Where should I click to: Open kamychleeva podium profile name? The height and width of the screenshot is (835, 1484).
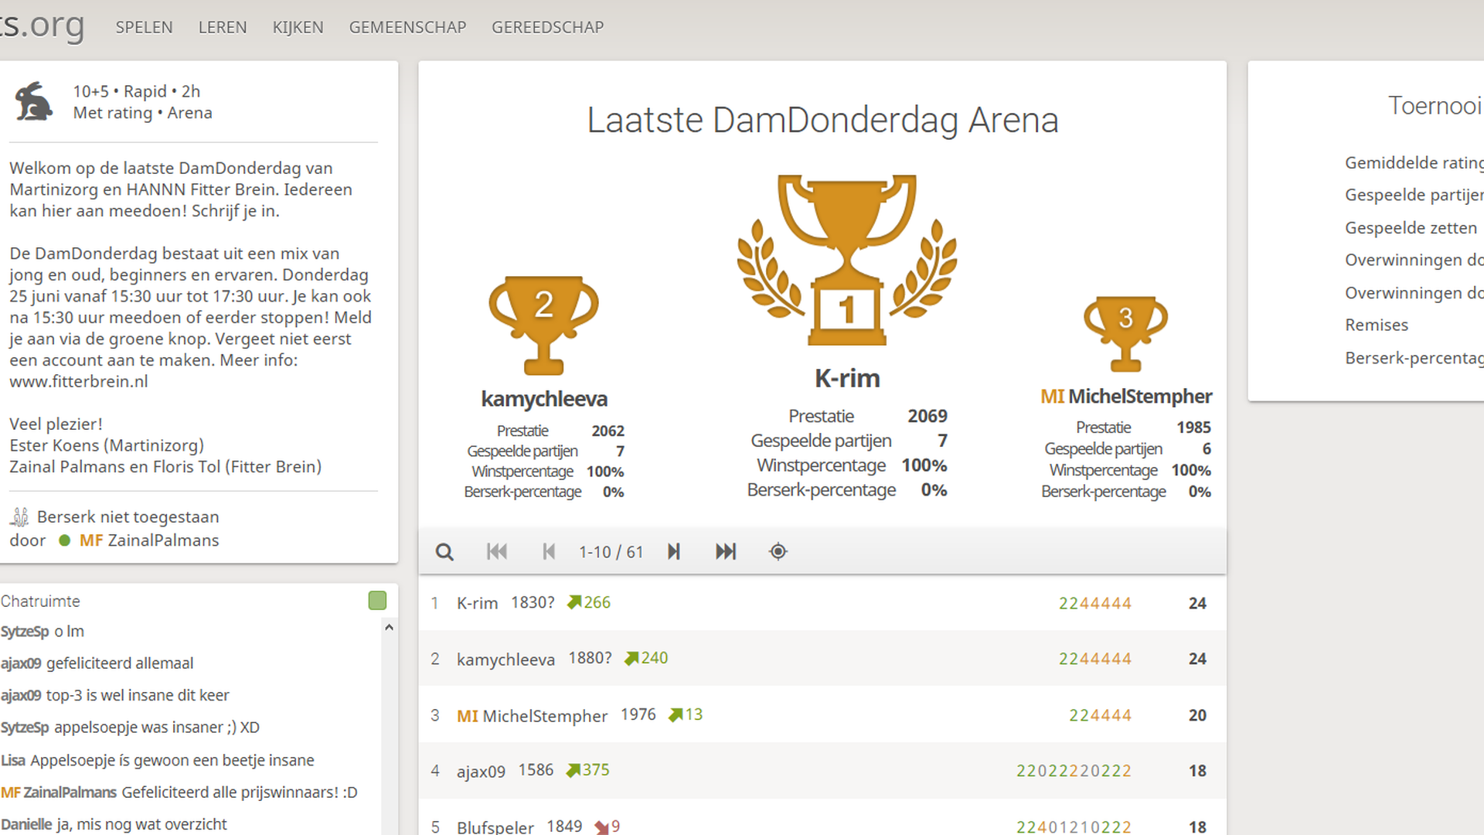544,399
